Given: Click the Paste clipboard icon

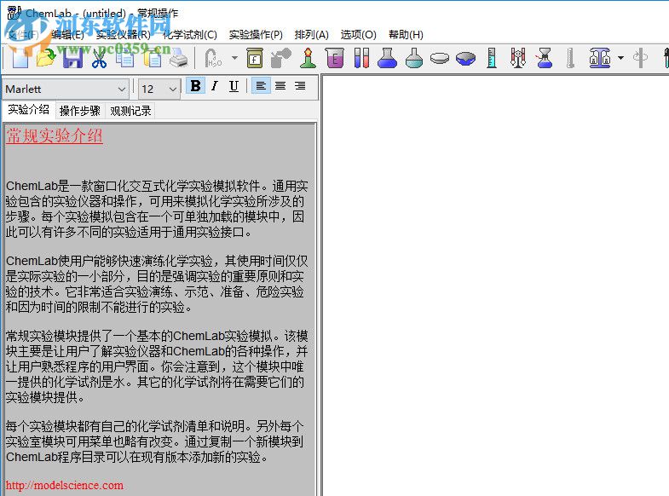Looking at the screenshot, I should [152, 59].
